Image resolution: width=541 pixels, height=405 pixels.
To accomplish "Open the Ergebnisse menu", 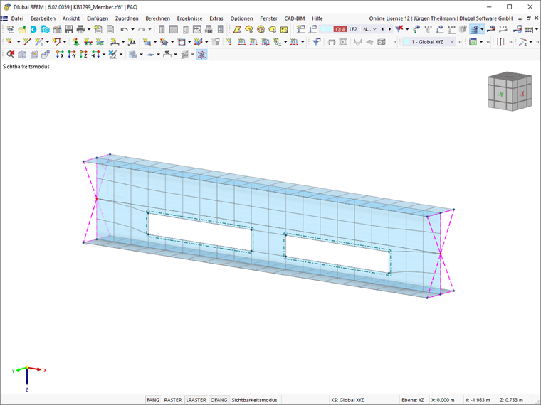I will (x=190, y=18).
